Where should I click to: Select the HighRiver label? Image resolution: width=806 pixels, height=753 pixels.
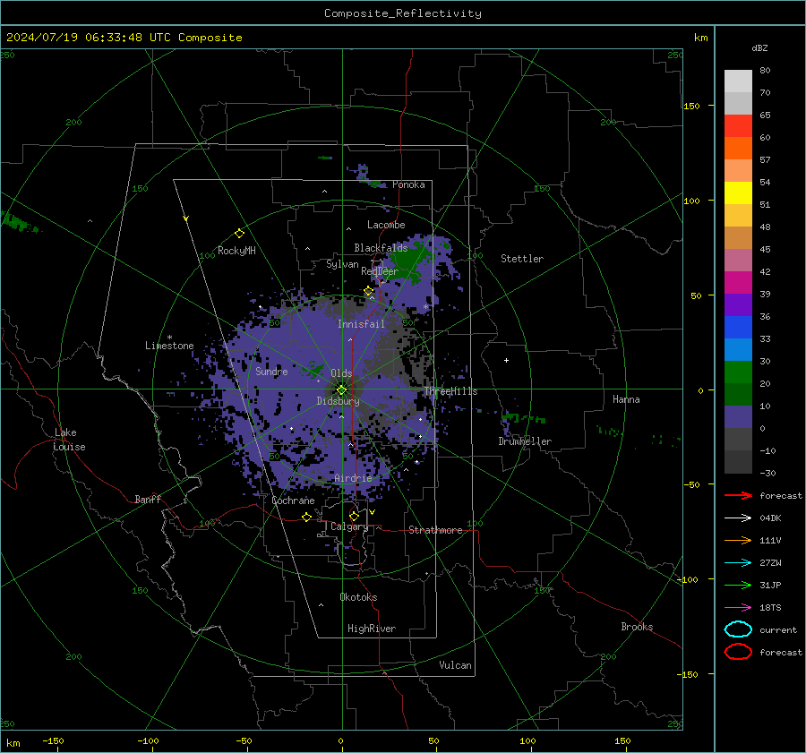[x=372, y=629]
